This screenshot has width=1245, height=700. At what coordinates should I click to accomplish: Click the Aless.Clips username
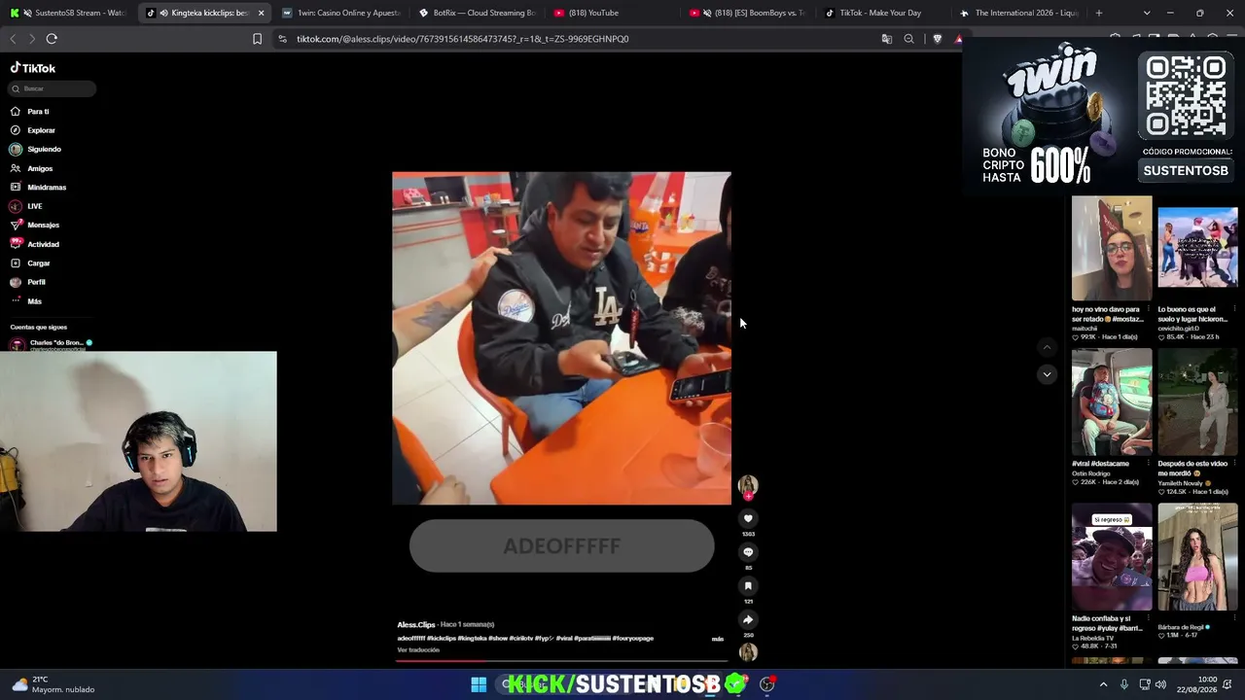click(415, 624)
